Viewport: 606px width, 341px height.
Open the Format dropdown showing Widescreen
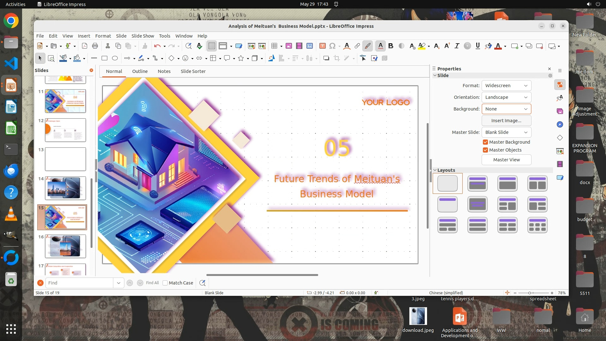coord(506,86)
